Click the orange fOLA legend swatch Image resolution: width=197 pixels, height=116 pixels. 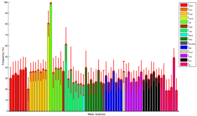click(184, 9)
